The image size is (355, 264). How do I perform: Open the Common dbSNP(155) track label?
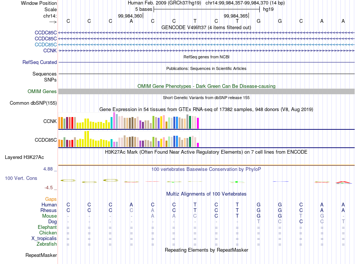click(33, 103)
